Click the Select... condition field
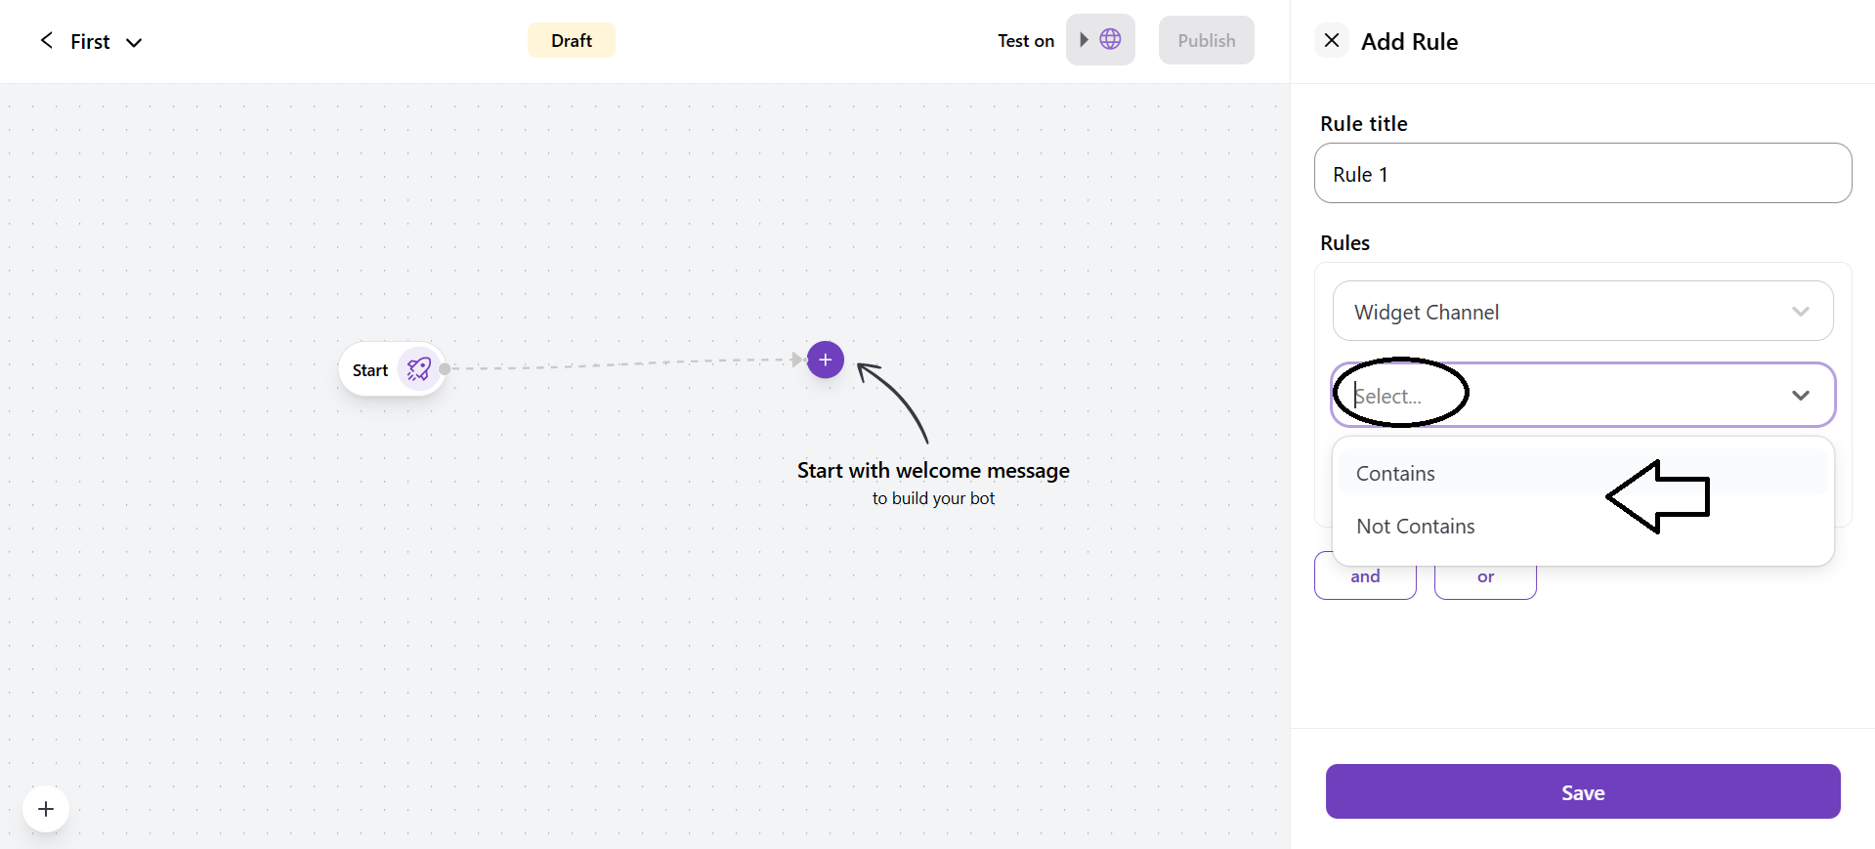The image size is (1875, 849). (x=1563, y=396)
